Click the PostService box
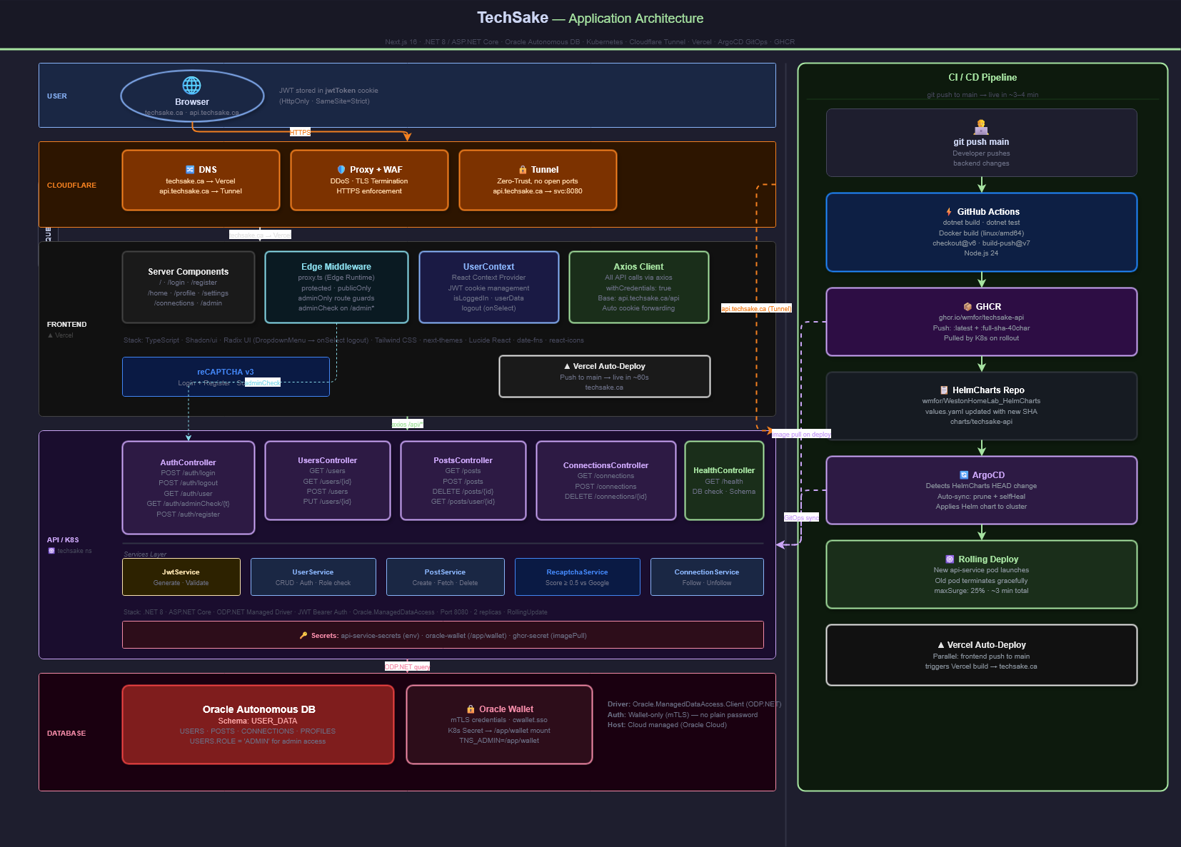Image resolution: width=1181 pixels, height=847 pixels. [x=446, y=577]
